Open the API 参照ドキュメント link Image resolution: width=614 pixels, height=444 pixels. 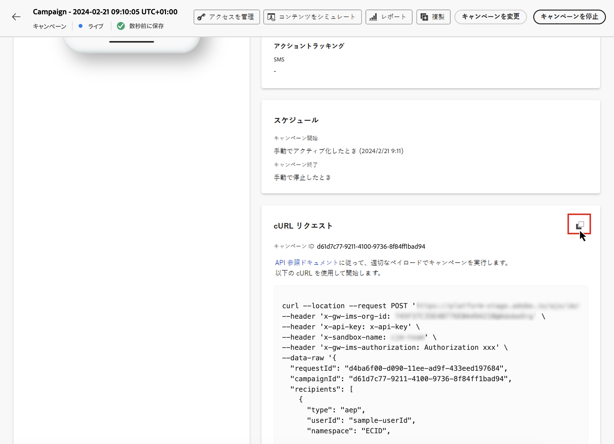[x=306, y=263]
